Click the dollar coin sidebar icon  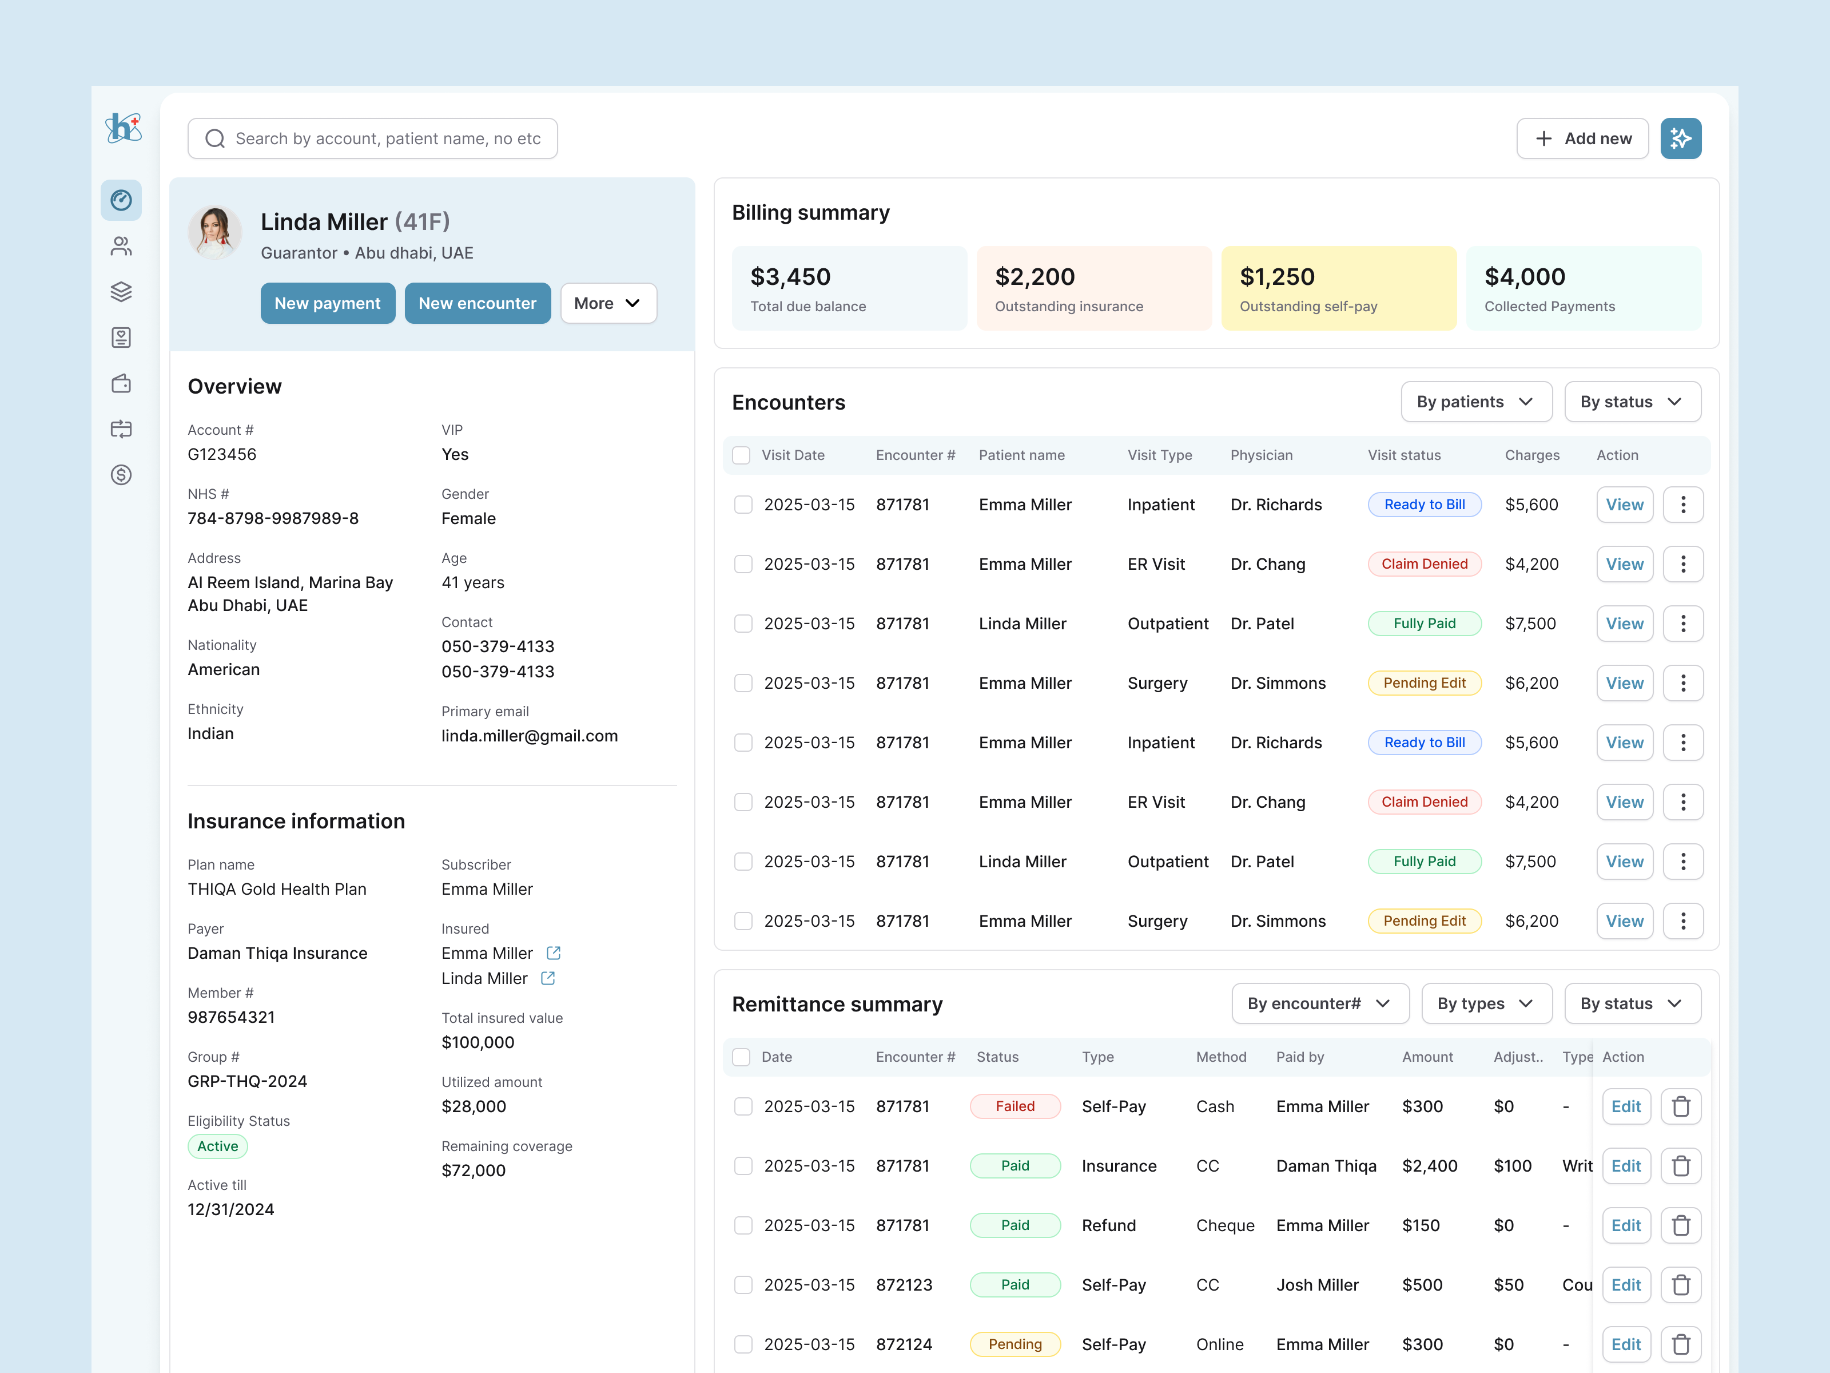121,475
